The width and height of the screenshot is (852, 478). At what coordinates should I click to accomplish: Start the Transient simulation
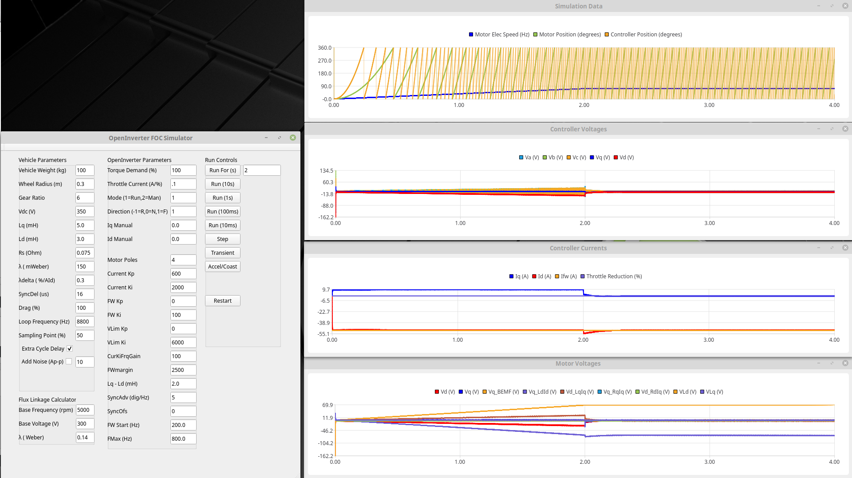coord(222,253)
